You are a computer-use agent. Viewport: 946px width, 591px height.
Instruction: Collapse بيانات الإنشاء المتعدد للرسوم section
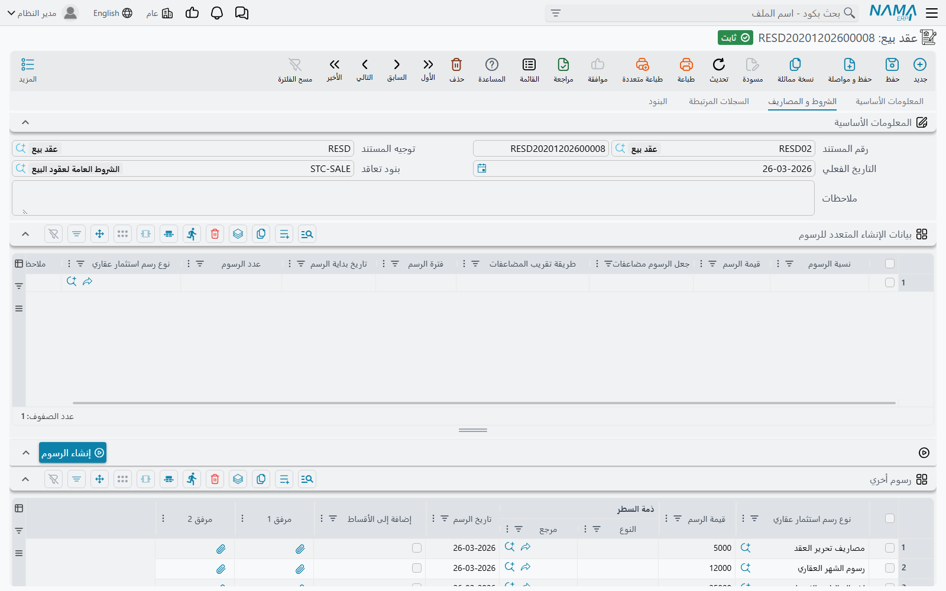(x=25, y=234)
